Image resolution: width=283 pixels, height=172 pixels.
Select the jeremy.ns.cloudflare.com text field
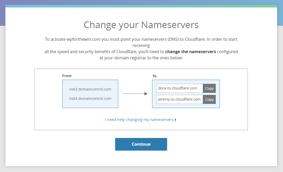coord(180,100)
